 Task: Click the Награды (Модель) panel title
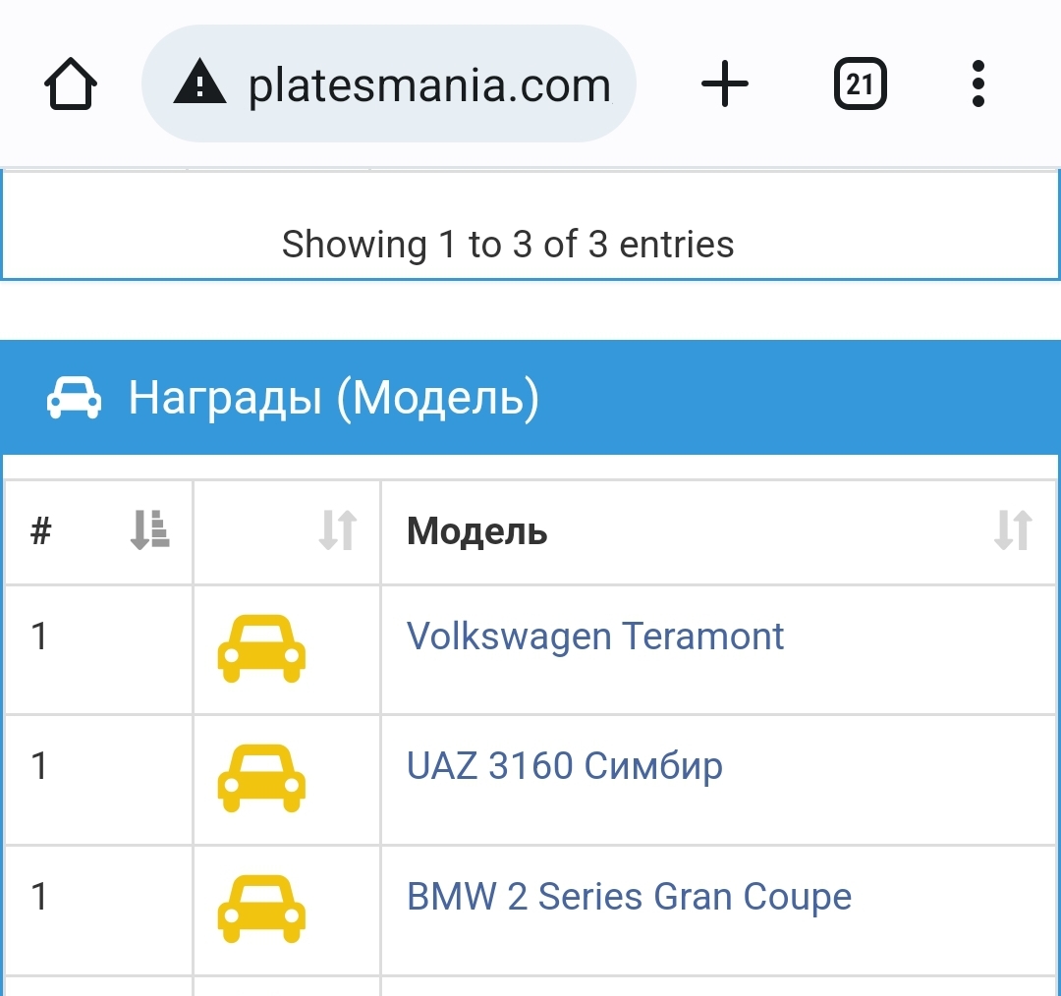pos(334,398)
